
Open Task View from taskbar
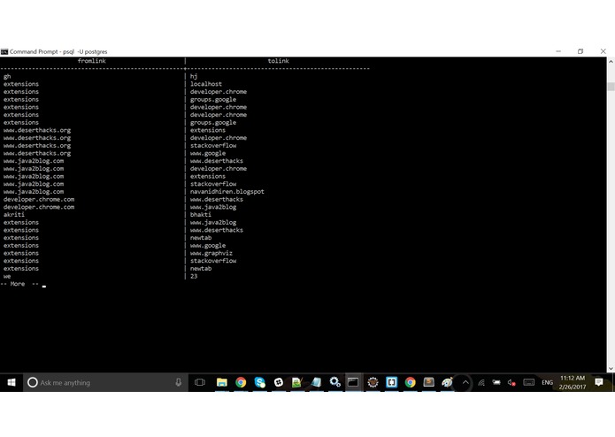pyautogui.click(x=200, y=382)
